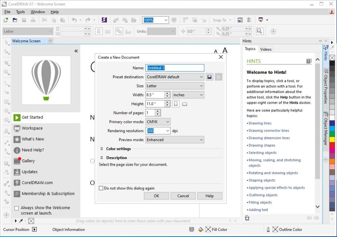Open the Primary color mode dropdown
Viewport: 337px width, 237px height.
click(158, 122)
